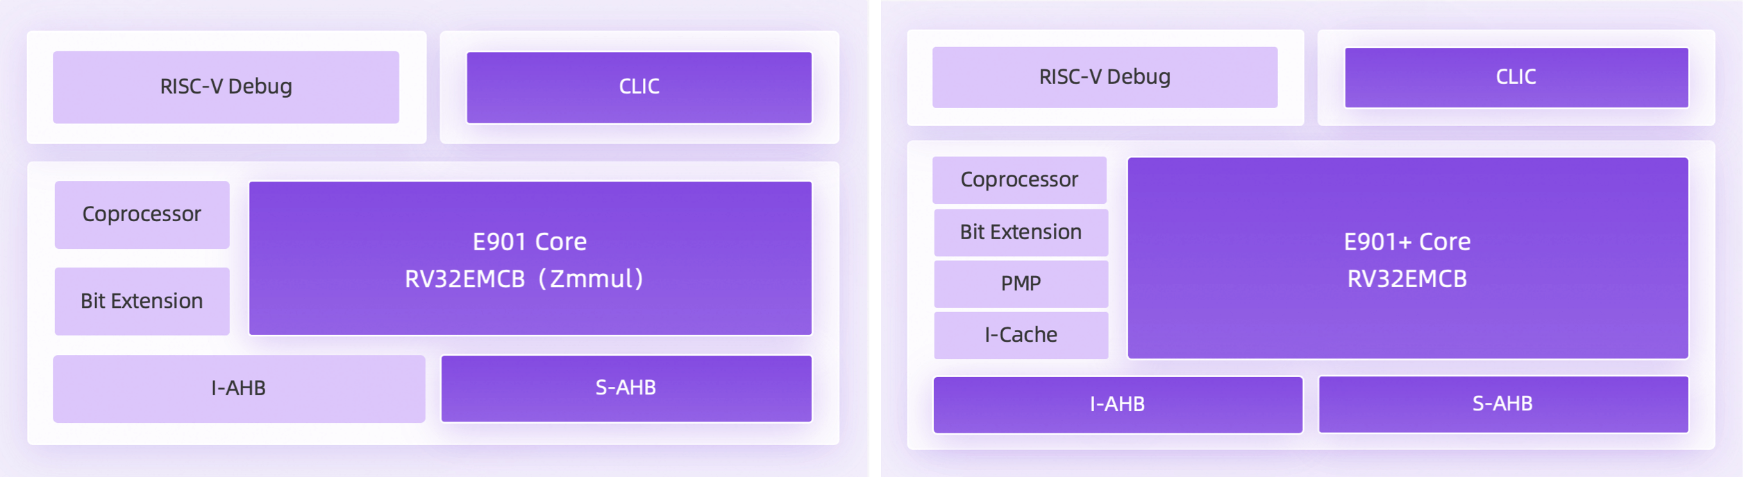Click the RISC-V Debug block in the left diagram
Screen dimensions: 1744x477
click(x=226, y=87)
